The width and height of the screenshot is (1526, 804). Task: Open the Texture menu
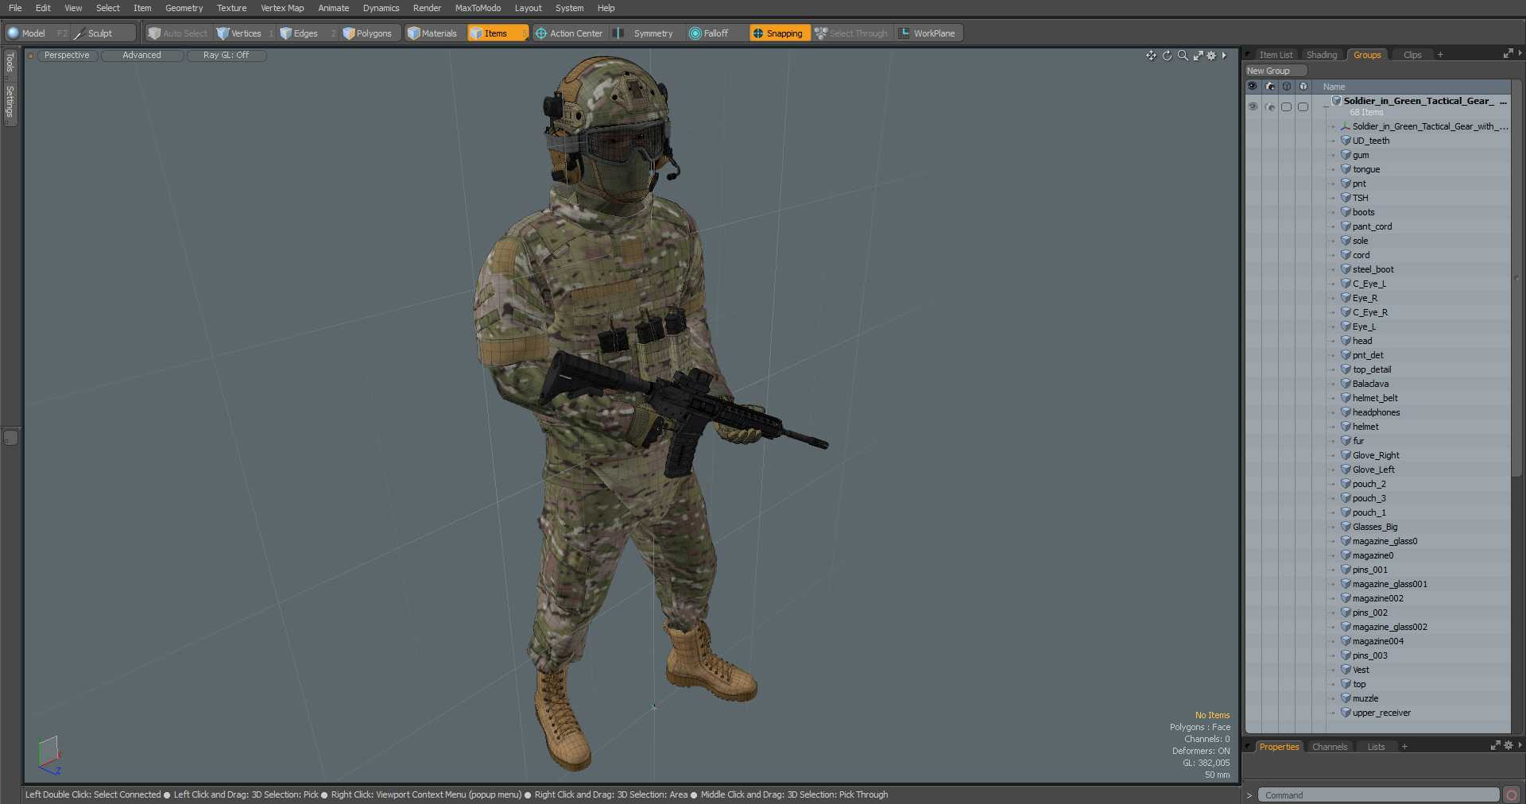(x=231, y=8)
